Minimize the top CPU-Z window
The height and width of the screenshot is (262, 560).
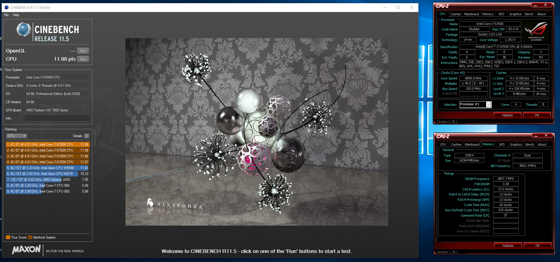(535, 5)
